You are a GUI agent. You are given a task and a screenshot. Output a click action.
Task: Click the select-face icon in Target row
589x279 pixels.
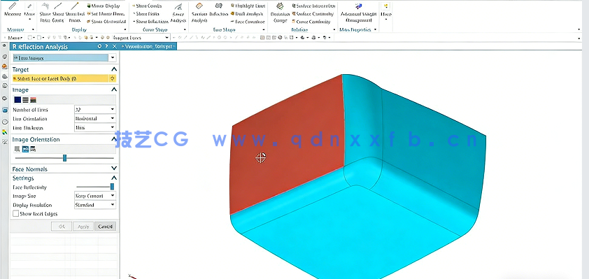pos(112,78)
